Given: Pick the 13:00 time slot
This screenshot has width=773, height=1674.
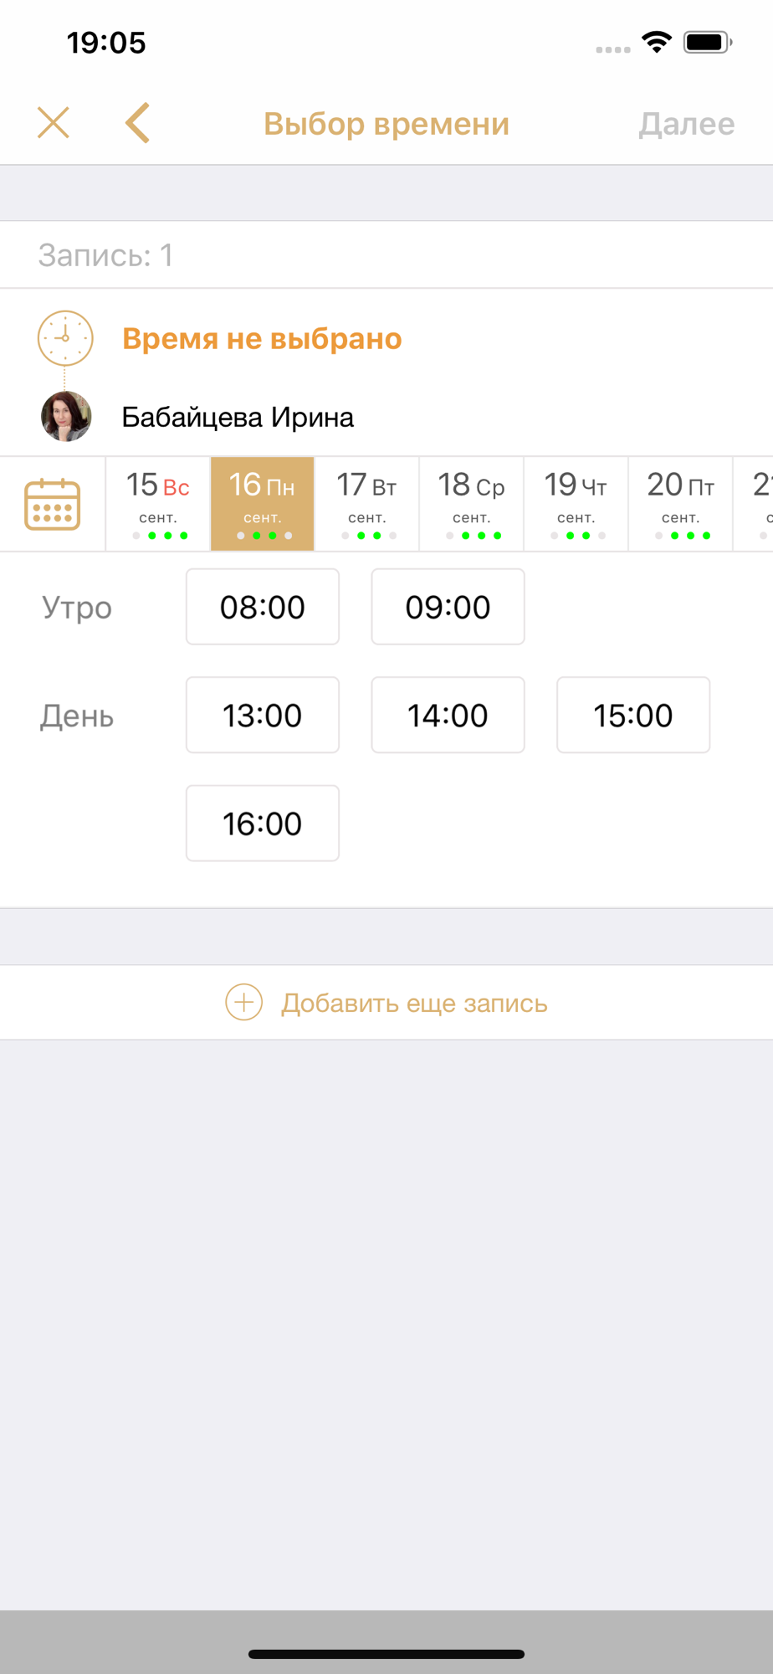Looking at the screenshot, I should click(x=263, y=715).
